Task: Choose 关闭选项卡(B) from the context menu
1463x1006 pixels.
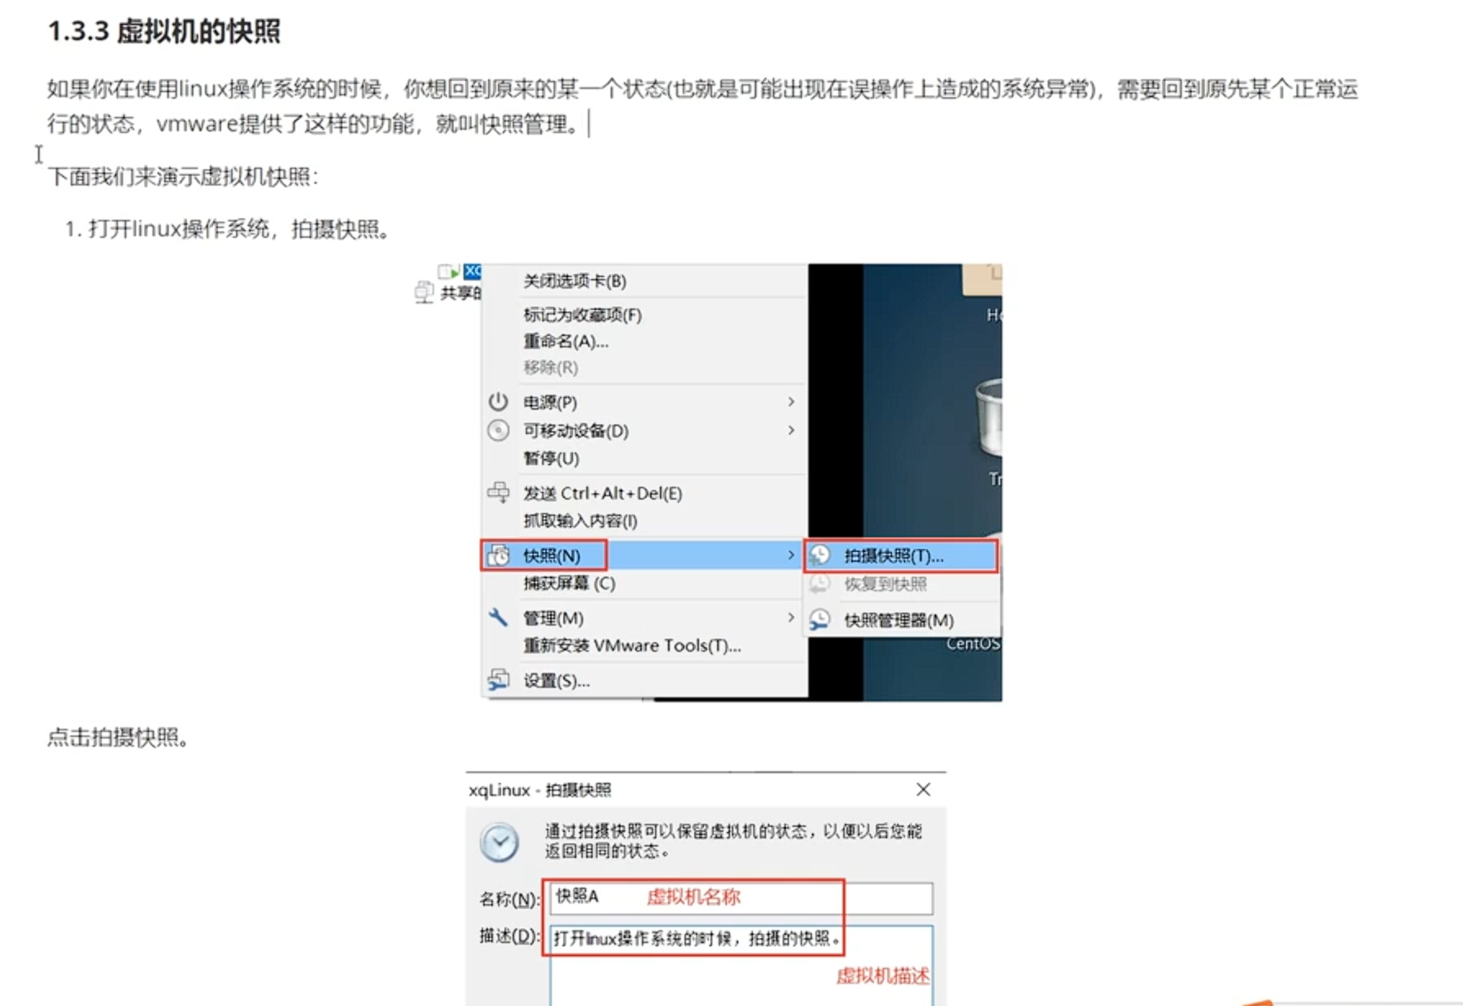Action: tap(644, 281)
